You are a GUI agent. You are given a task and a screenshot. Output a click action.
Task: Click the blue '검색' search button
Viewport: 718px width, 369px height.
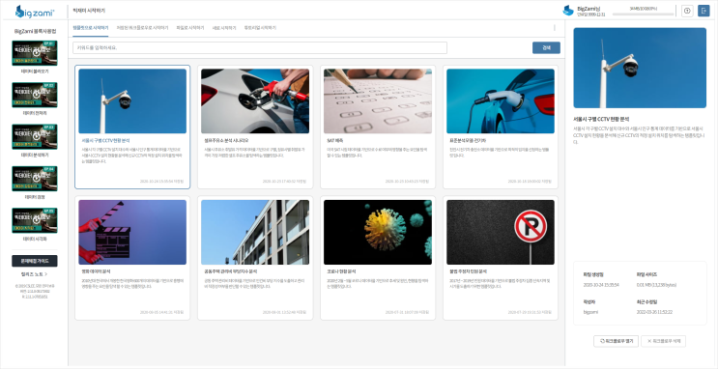(x=546, y=47)
